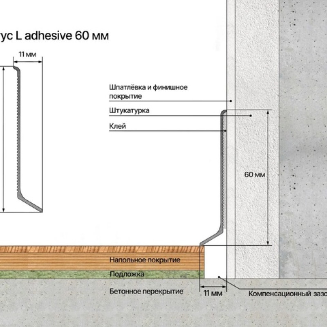
Task: Click the leader dot in the plaster layer
Action: click(x=251, y=116)
